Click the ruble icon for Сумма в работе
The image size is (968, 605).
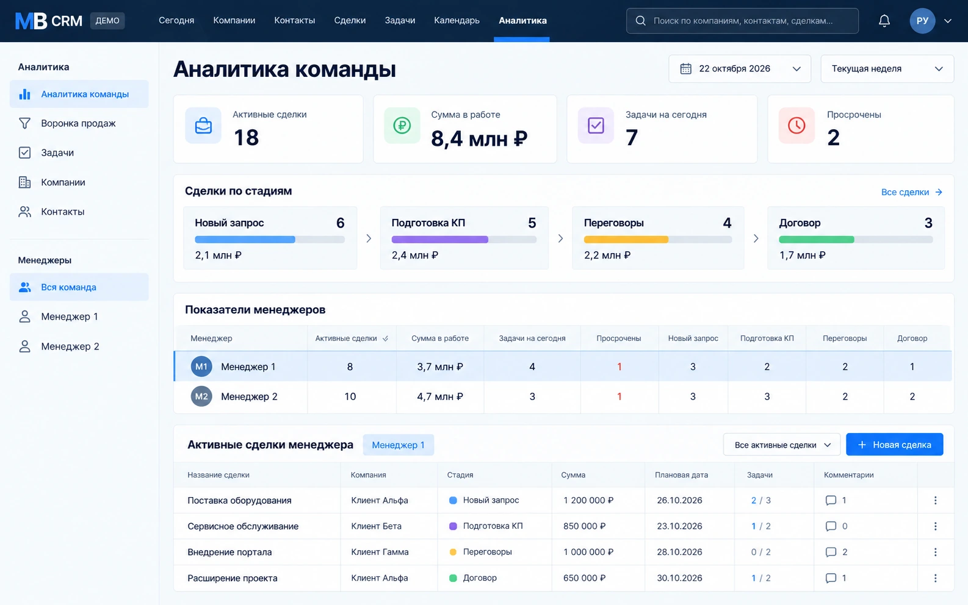click(402, 126)
